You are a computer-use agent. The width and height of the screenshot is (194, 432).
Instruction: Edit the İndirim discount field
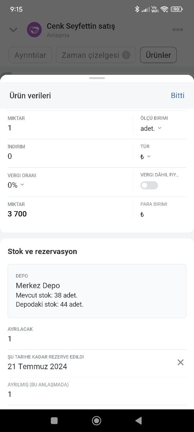click(70, 153)
